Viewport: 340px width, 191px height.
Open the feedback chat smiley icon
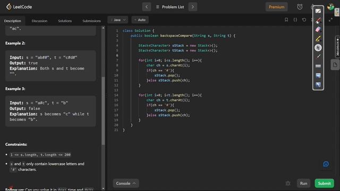326,164
